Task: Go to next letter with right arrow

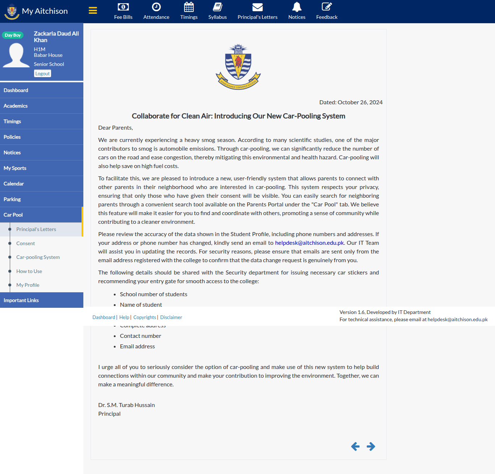Action: tap(371, 446)
